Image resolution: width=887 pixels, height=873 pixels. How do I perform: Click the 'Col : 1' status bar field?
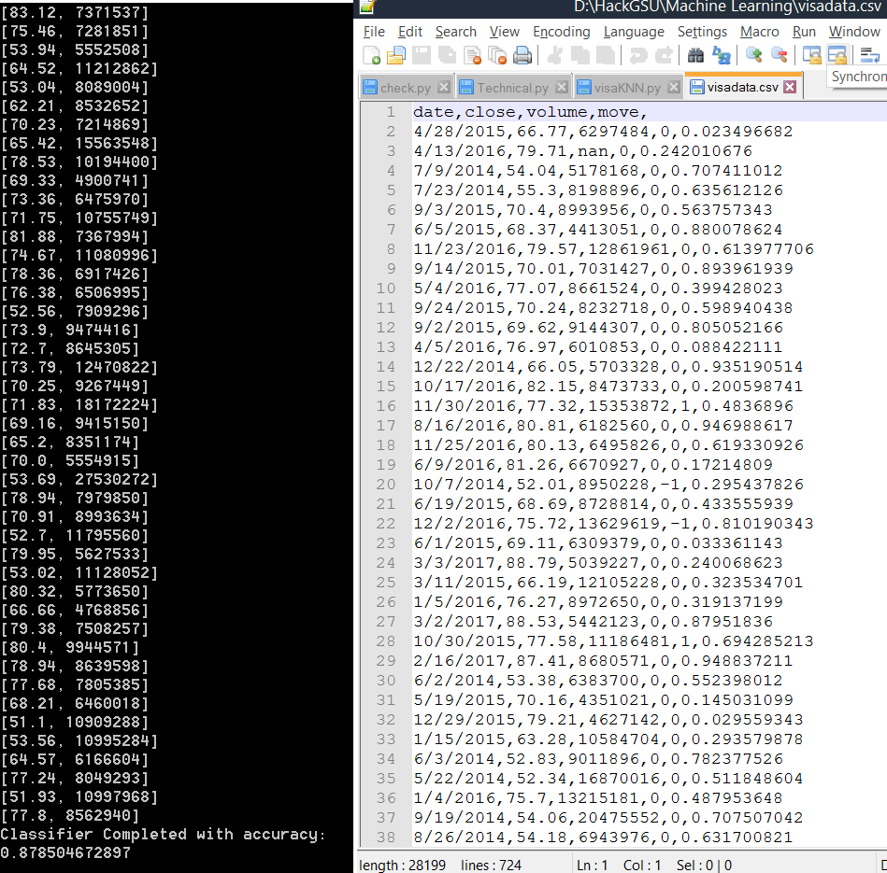pos(642,866)
